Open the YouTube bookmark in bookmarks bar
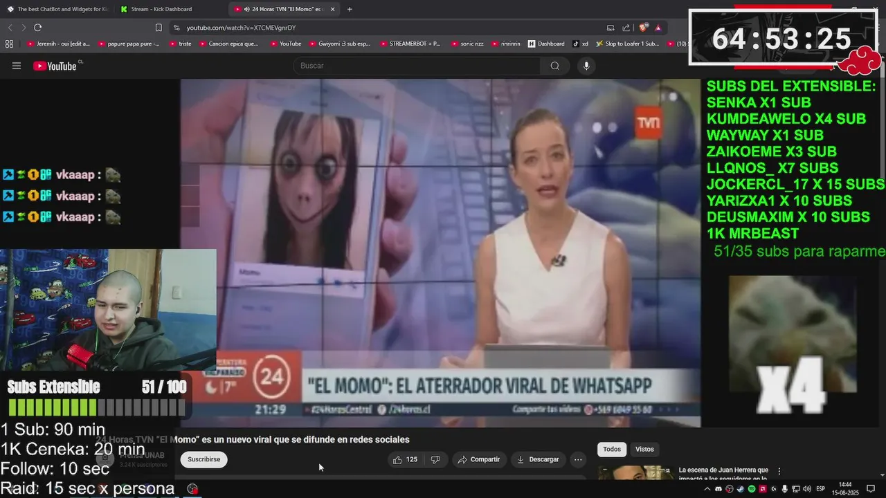 point(285,44)
